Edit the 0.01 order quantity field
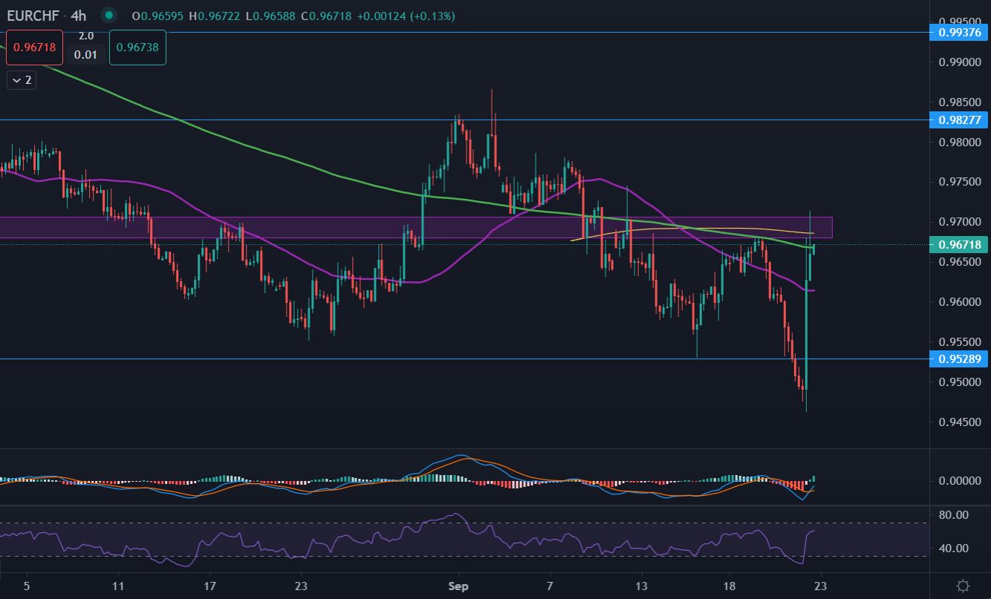This screenshot has width=991, height=599. point(86,54)
